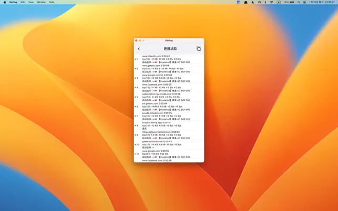The image size is (338, 211).
Task: Open the Edit menu
Action: coord(23,2)
